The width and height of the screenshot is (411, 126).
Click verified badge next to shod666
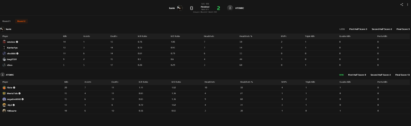pyautogui.click(x=17, y=53)
